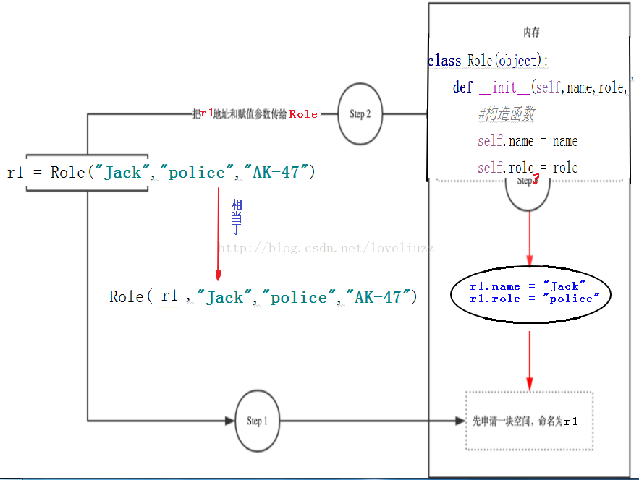The width and height of the screenshot is (639, 480).
Task: Click the 'self.role = role' line
Action: coord(528,167)
